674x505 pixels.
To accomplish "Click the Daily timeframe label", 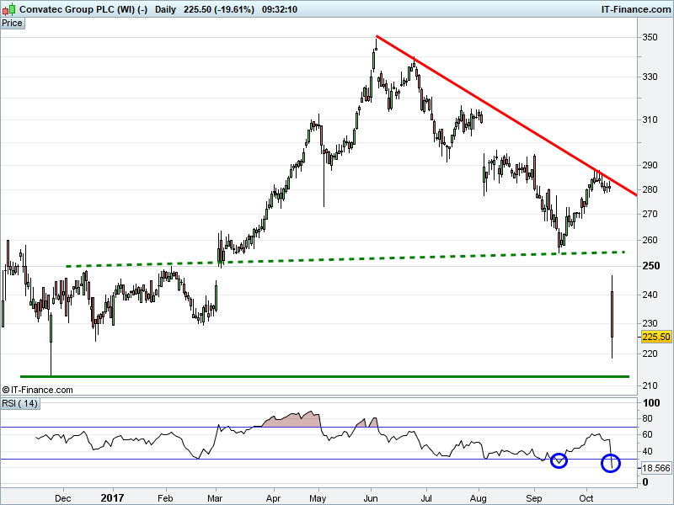I will click(x=165, y=9).
